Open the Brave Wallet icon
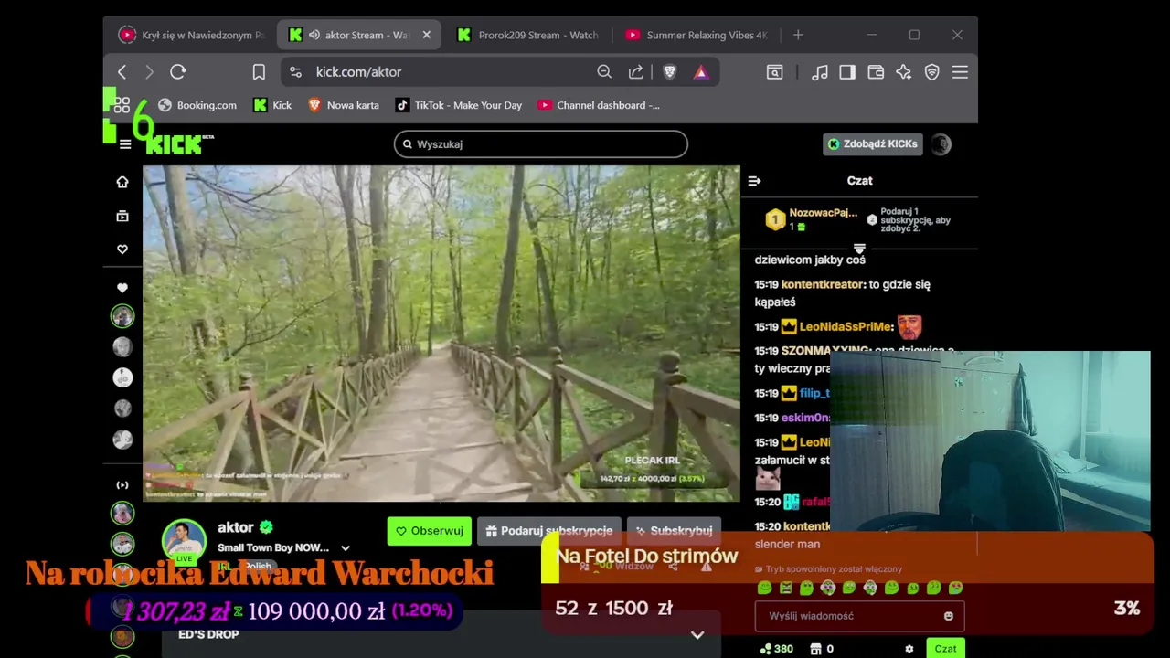 coord(876,72)
